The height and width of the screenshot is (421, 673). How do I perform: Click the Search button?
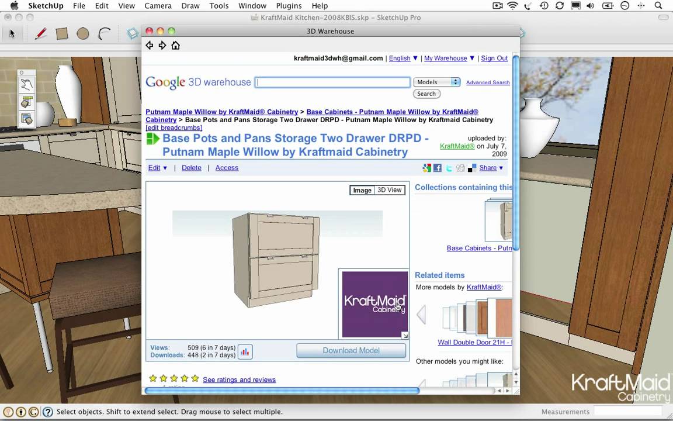click(x=426, y=94)
